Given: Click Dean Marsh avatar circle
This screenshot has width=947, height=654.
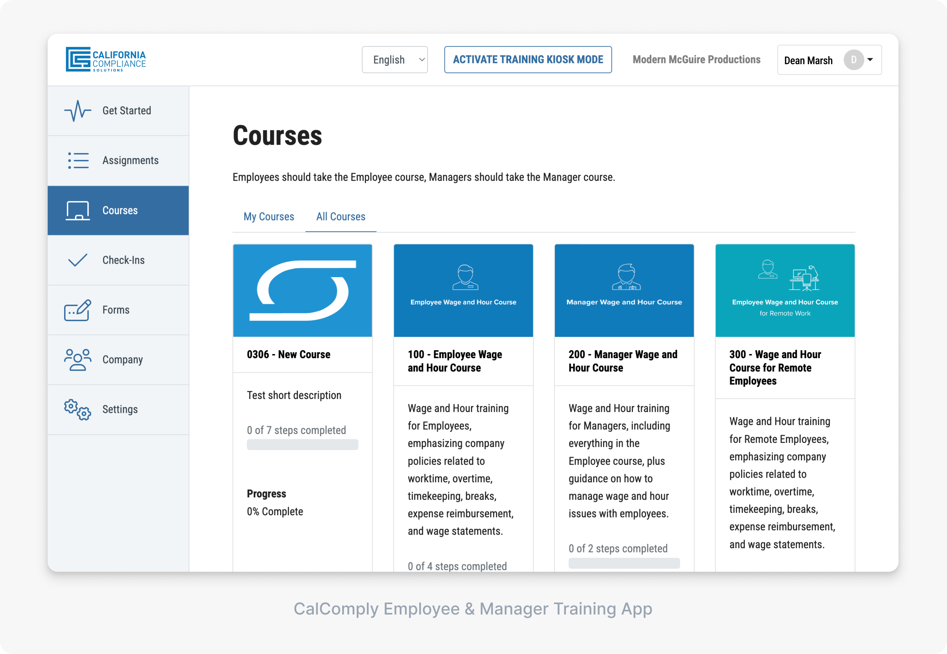Looking at the screenshot, I should point(853,60).
